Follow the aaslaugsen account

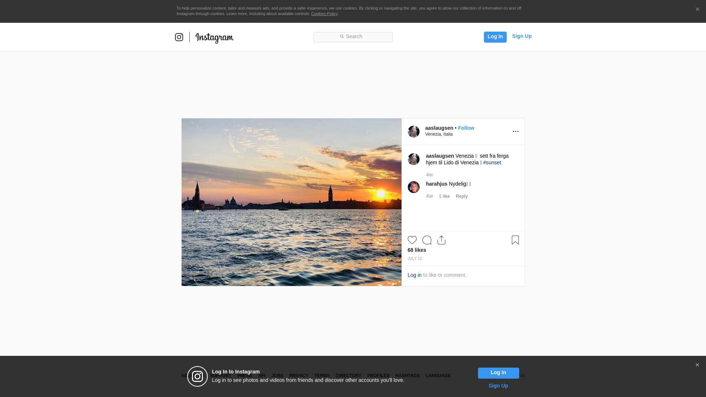coord(466,128)
